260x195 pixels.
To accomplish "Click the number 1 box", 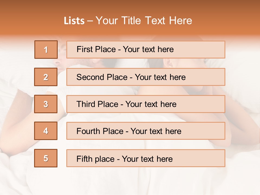I will click(x=46, y=50).
